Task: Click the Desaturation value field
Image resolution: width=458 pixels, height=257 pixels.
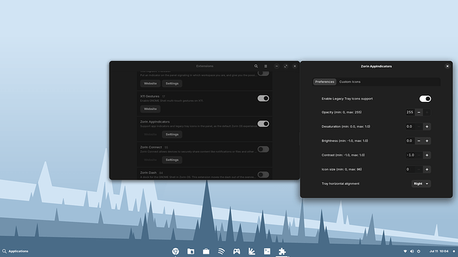Action: (410, 127)
